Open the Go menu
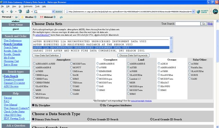The width and height of the screenshot is (219, 128). [x=20, y=7]
